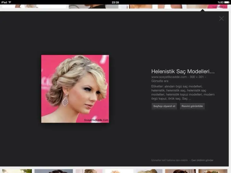
Task: Tap the Wi-Fi icon in status bar
Action: [10, 2]
